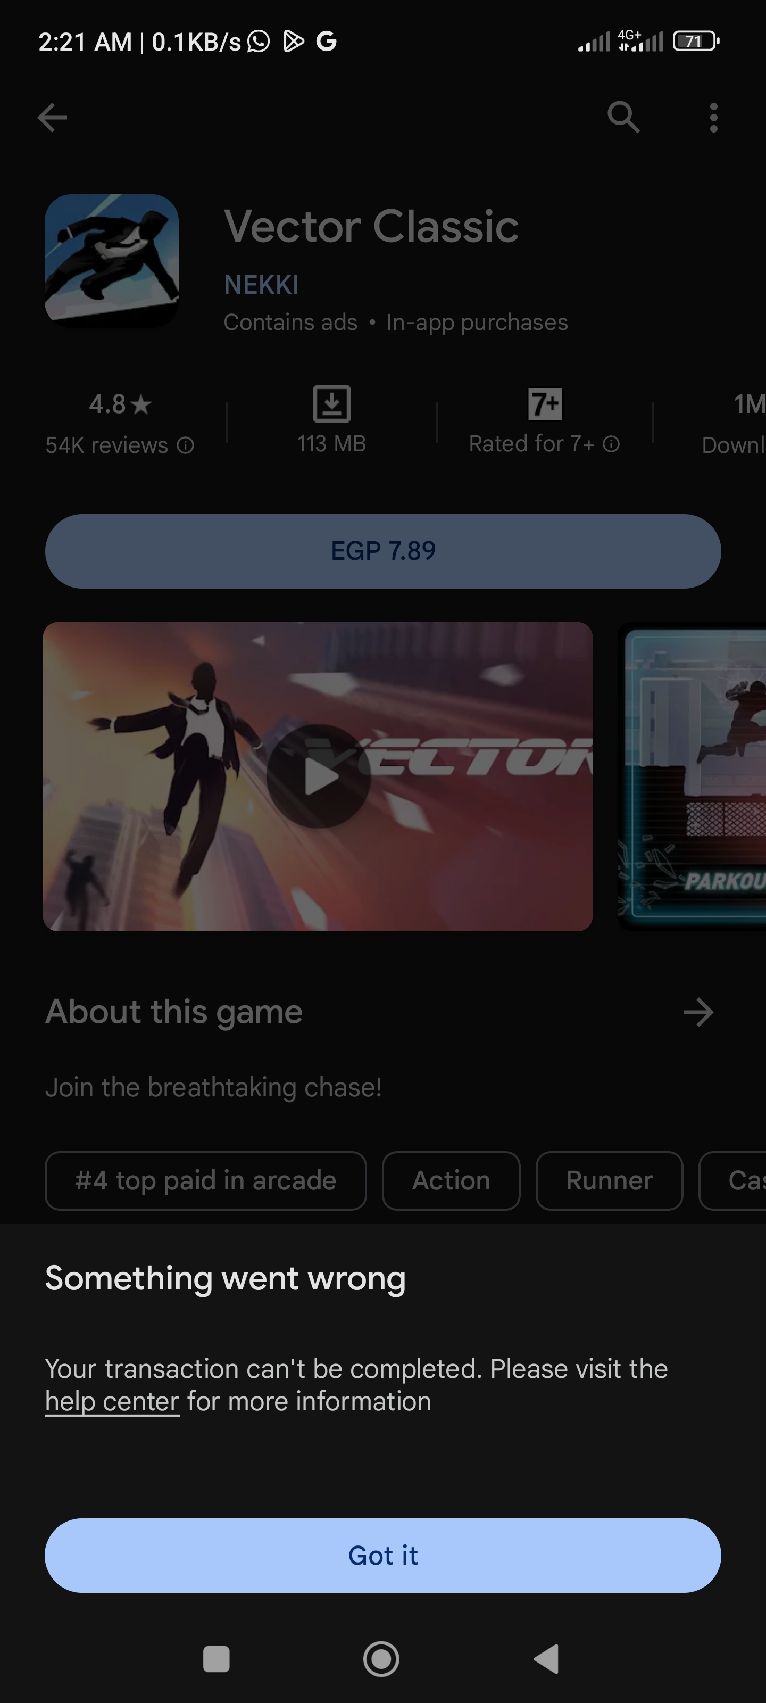Open the parkour screenshot thumbnail
The height and width of the screenshot is (1703, 766).
692,777
